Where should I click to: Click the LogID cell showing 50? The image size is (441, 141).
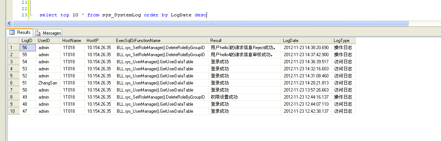coord(28,90)
